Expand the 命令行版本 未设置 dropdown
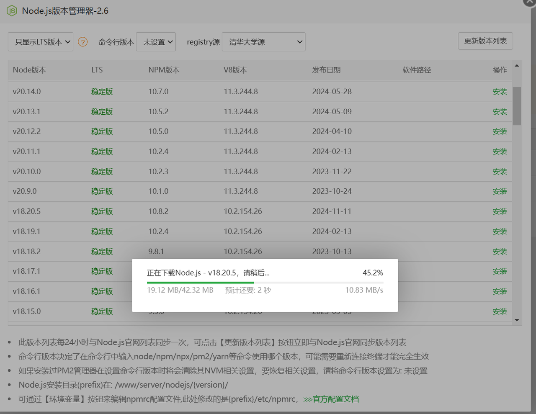The image size is (536, 414). tap(156, 42)
